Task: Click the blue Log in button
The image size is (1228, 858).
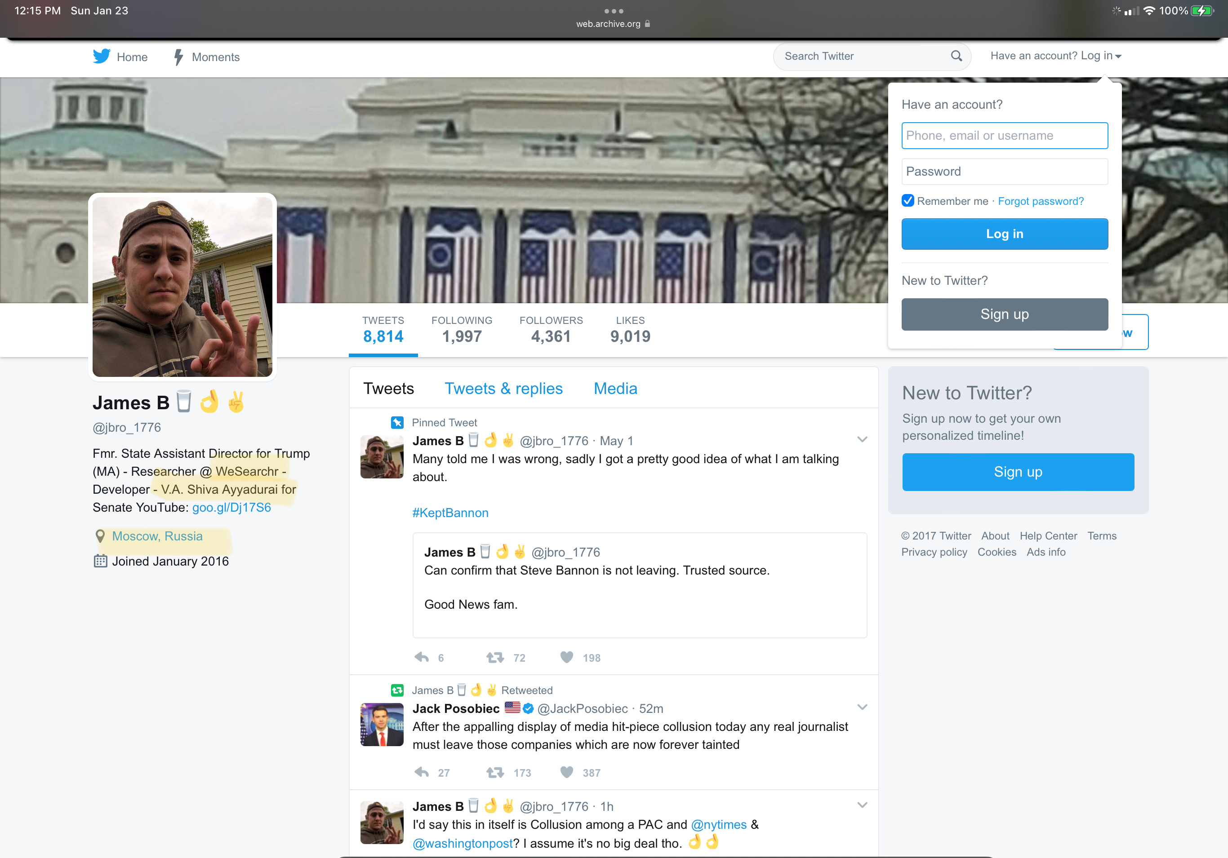Action: pos(1005,234)
